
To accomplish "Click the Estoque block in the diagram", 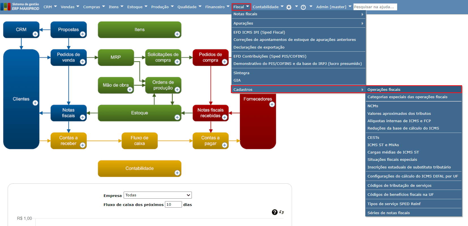I will 139,113.
